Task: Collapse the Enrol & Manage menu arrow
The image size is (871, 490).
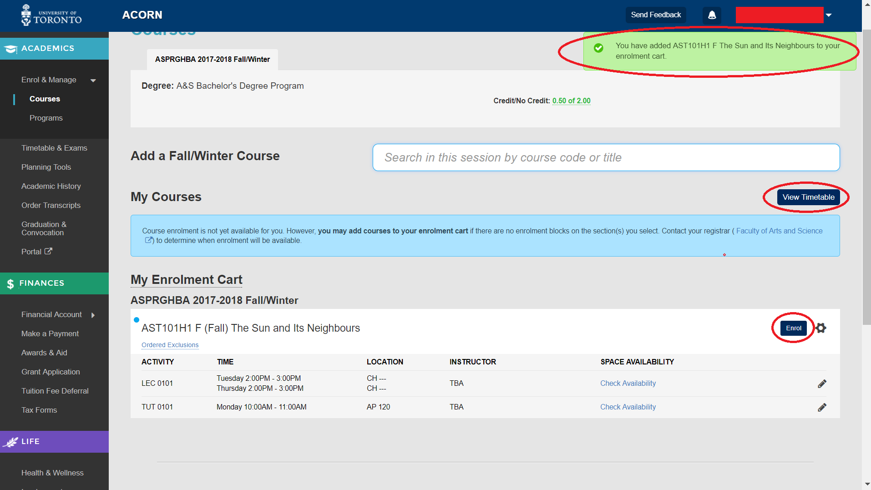Action: (93, 81)
